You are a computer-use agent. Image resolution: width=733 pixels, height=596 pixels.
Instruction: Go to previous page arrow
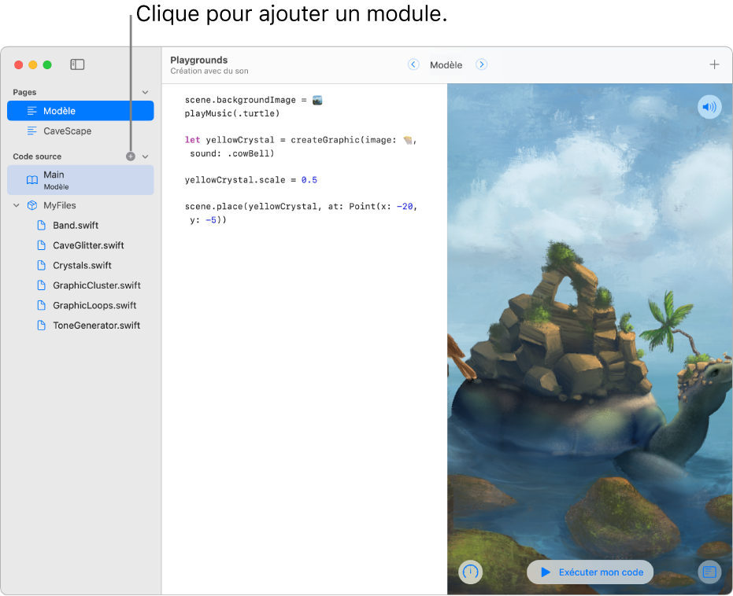coord(413,64)
